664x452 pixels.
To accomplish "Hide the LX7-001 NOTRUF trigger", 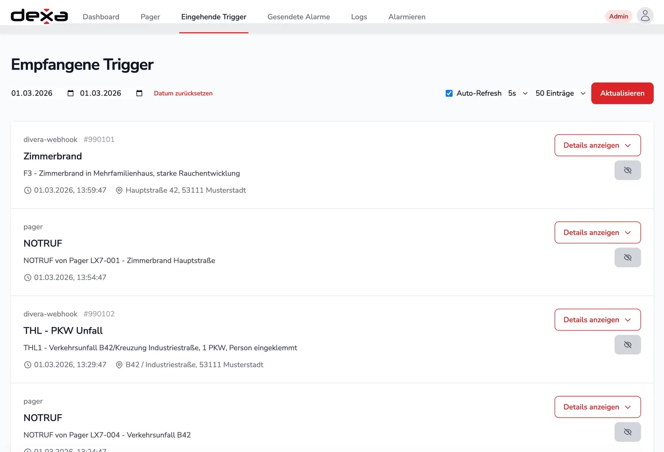I will pos(627,257).
